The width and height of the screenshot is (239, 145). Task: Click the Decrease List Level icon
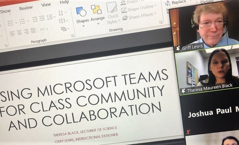(x=35, y=19)
